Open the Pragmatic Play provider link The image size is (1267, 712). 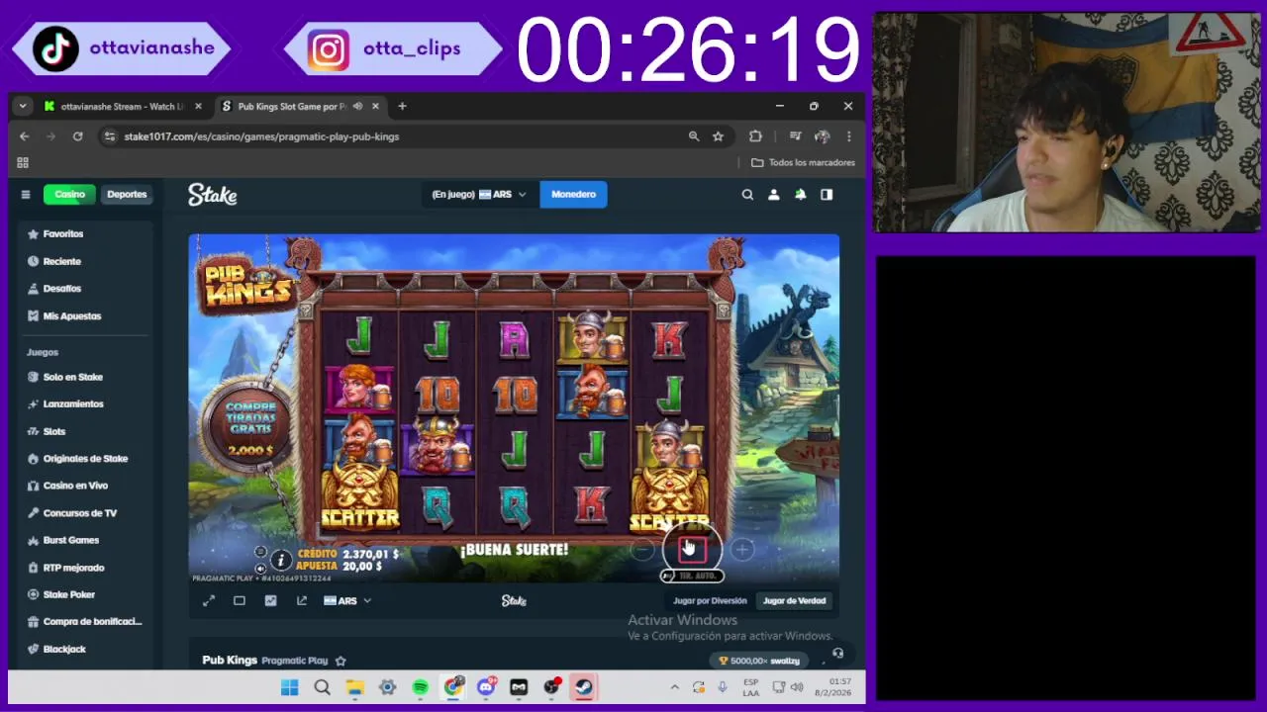tap(295, 661)
